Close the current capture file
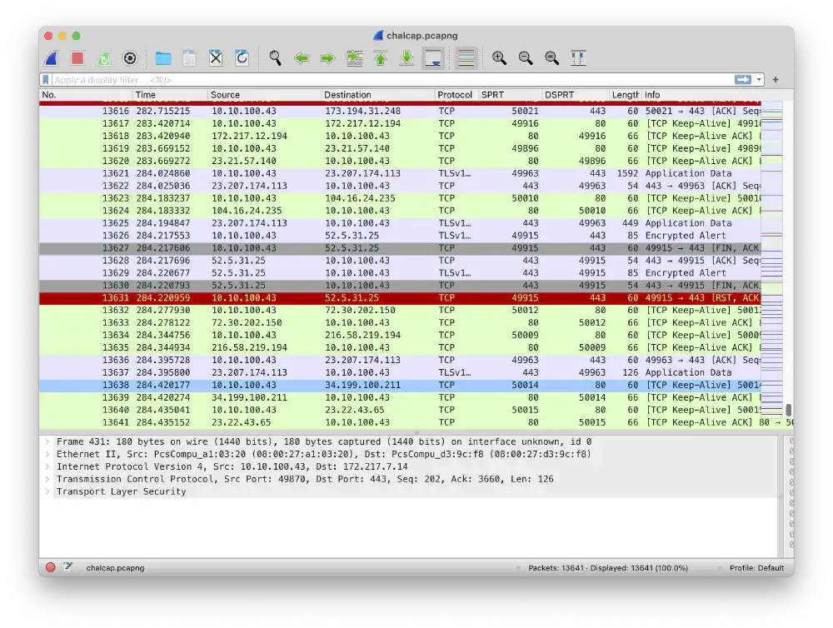The height and width of the screenshot is (628, 833). point(215,57)
